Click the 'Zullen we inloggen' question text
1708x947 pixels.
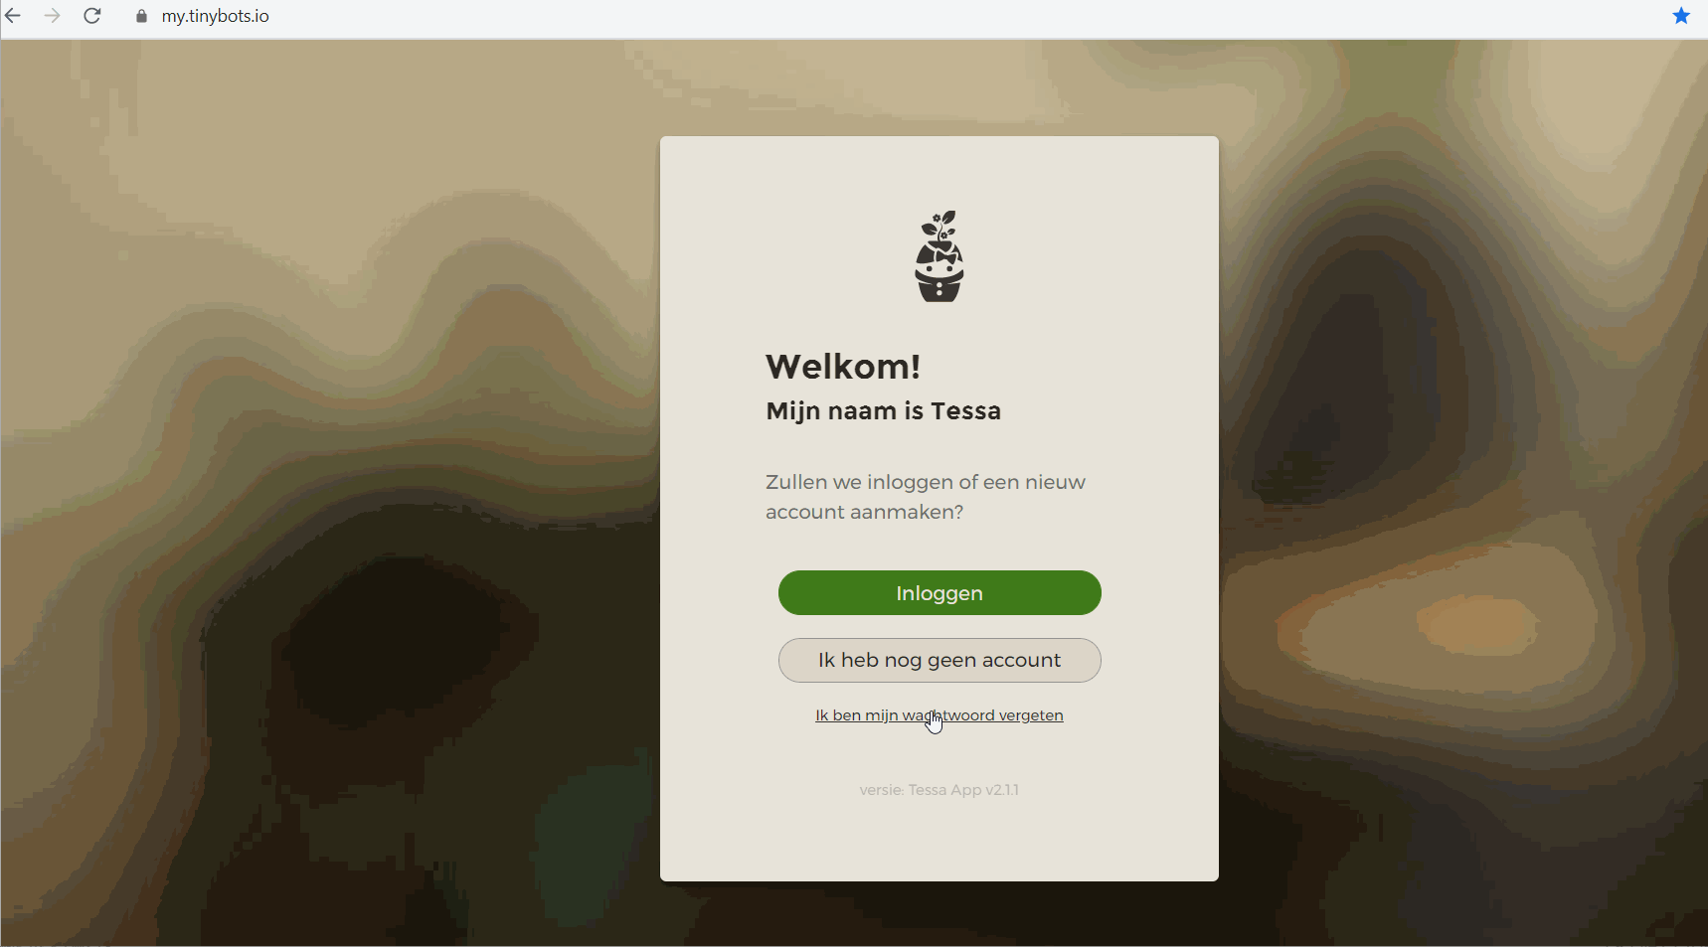click(925, 482)
